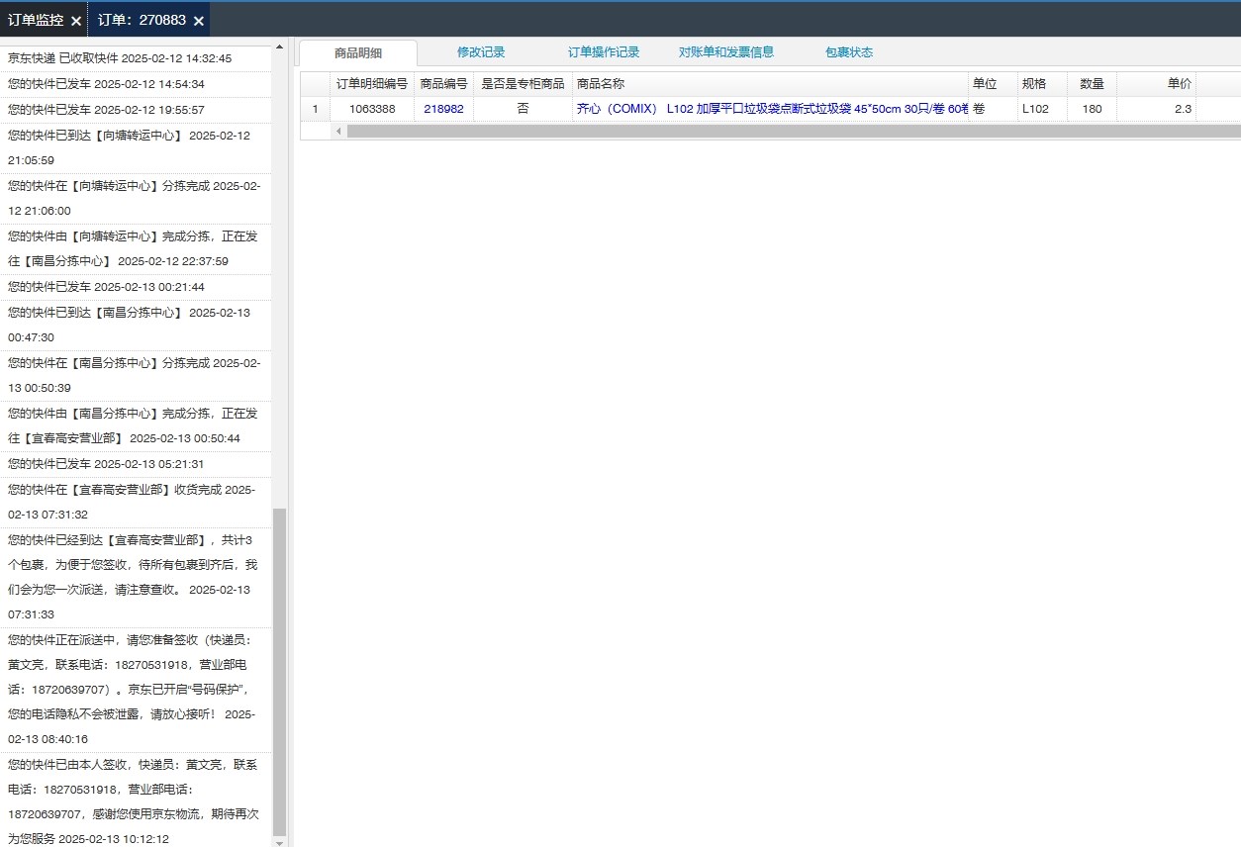This screenshot has width=1241, height=847.
Task: Select the 卷 unit cell
Action: 993,109
